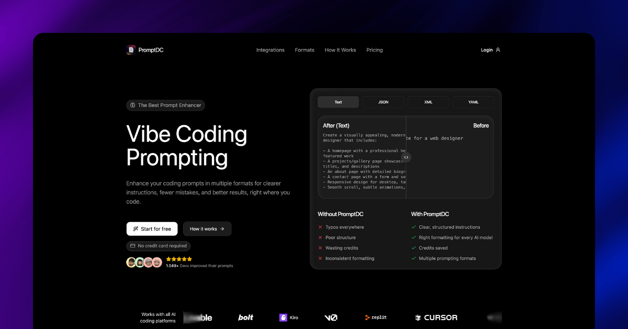Click the CURSOR logo
The width and height of the screenshot is (628, 329).
click(436, 318)
